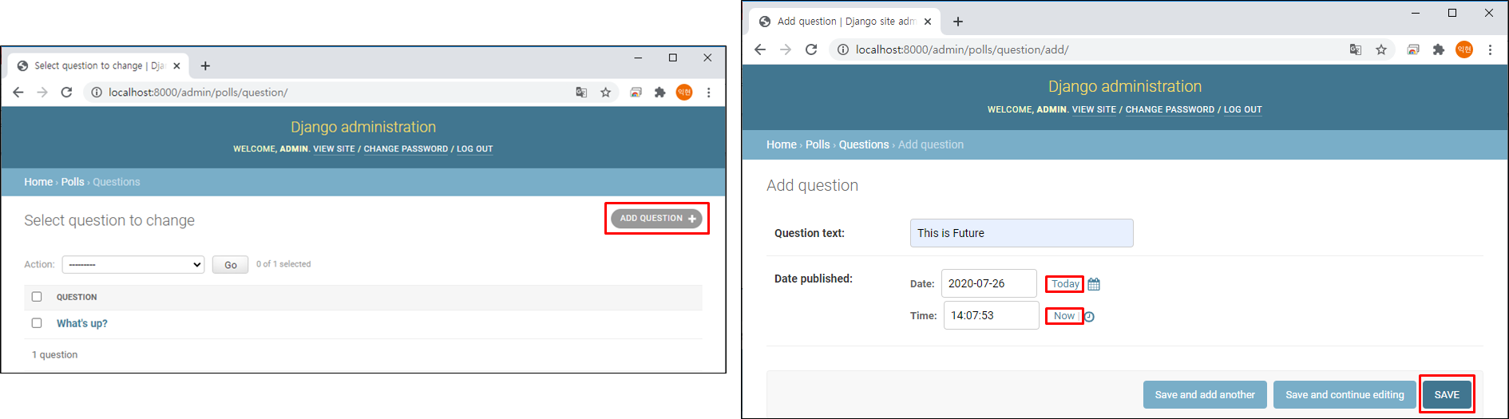Go to Home breadcrumb in left window

[x=38, y=182]
